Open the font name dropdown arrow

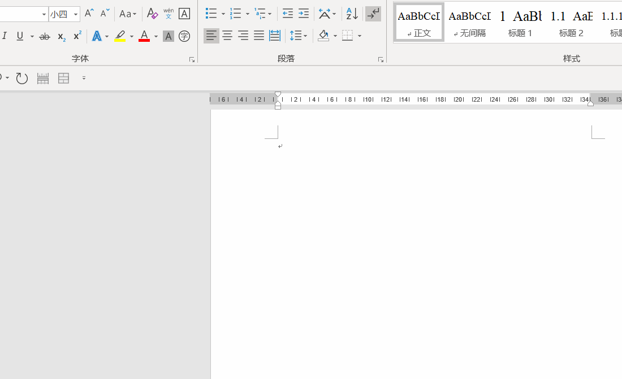[x=44, y=14]
